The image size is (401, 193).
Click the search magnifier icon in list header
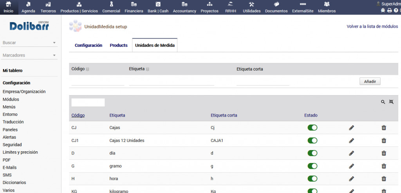pyautogui.click(x=383, y=102)
